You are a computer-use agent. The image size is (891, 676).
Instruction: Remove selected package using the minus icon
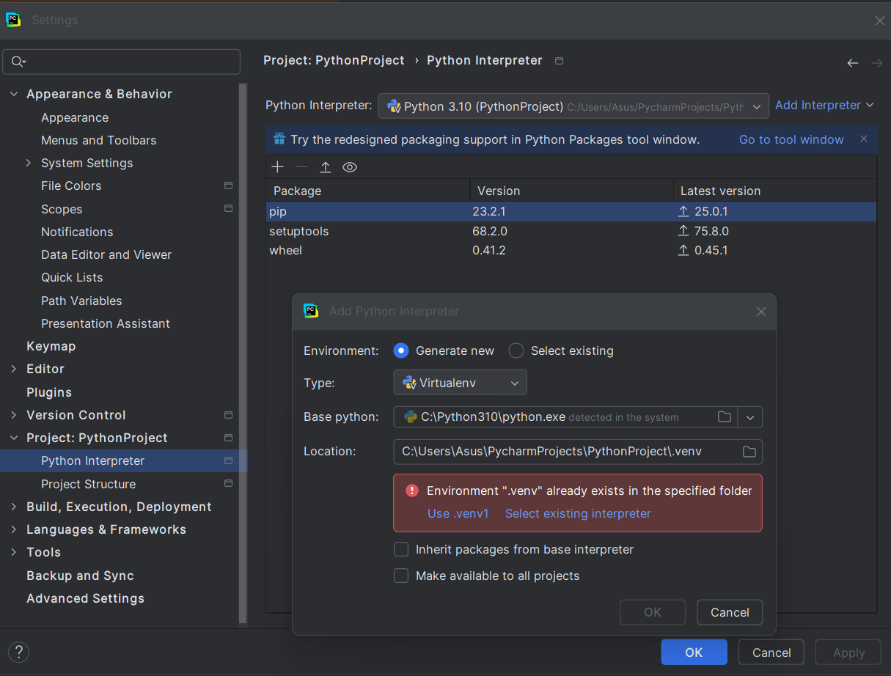point(301,167)
